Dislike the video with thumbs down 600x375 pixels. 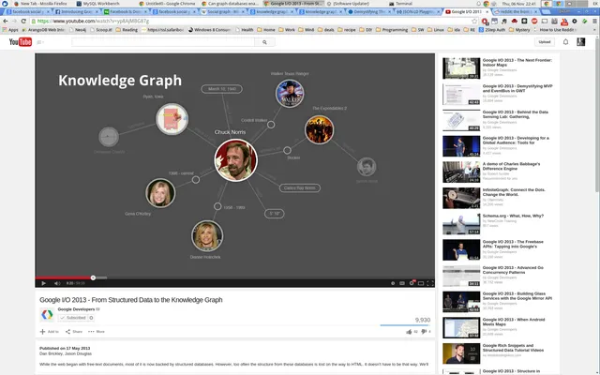(x=426, y=331)
